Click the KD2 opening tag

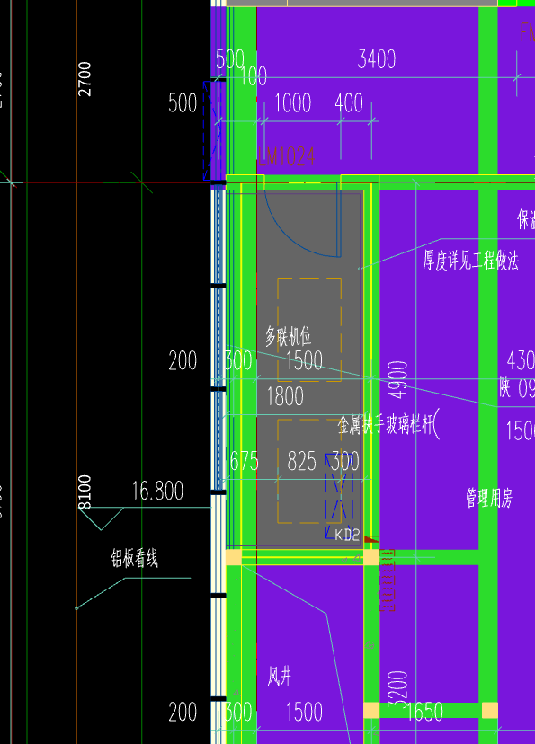coord(347,535)
